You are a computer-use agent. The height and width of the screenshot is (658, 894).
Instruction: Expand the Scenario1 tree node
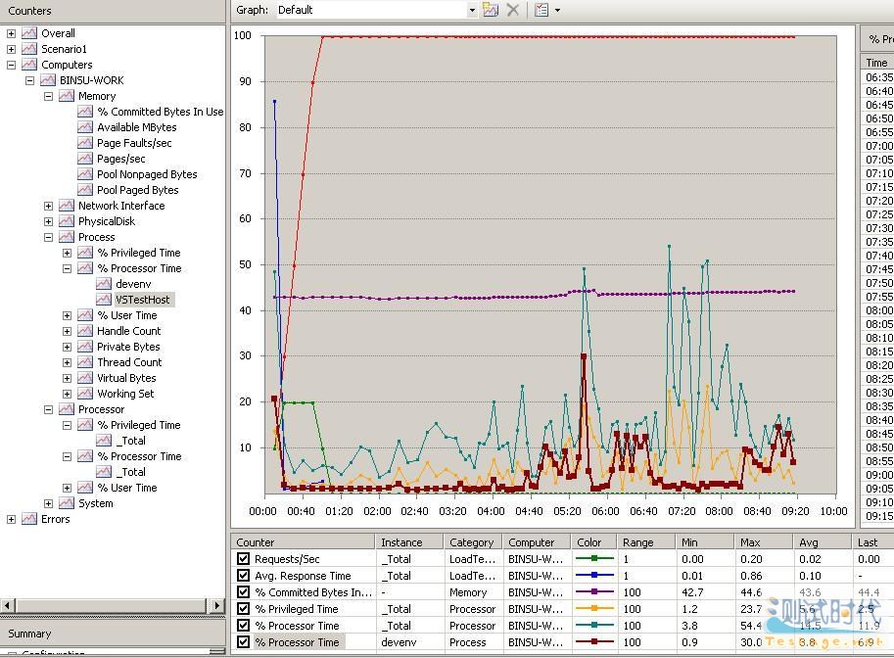[11, 49]
